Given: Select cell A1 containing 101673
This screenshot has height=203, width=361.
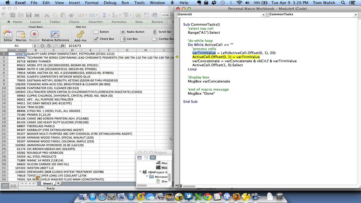Looking at the screenshot, I should (x=17, y=54).
